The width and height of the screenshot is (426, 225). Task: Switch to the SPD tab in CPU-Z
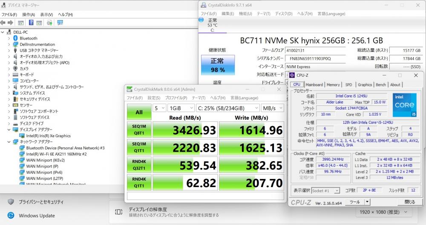[348, 85]
